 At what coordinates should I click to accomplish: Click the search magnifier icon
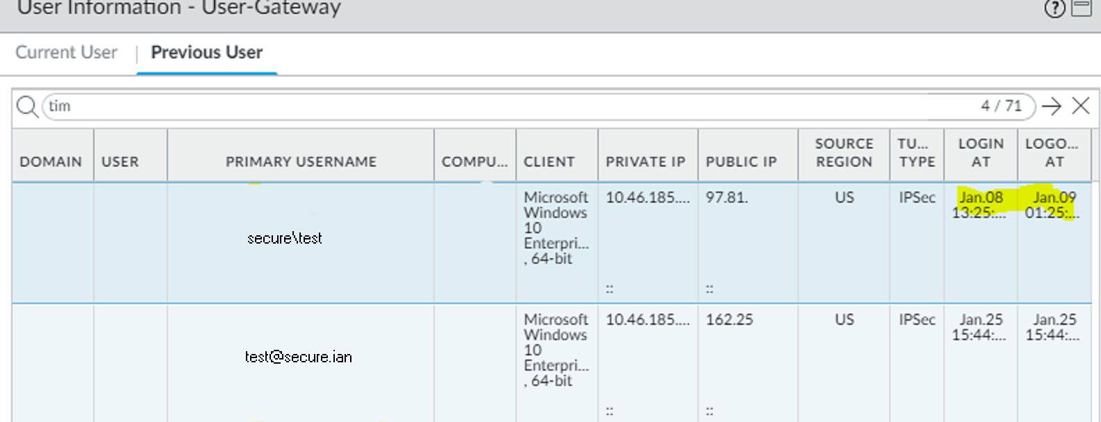27,107
